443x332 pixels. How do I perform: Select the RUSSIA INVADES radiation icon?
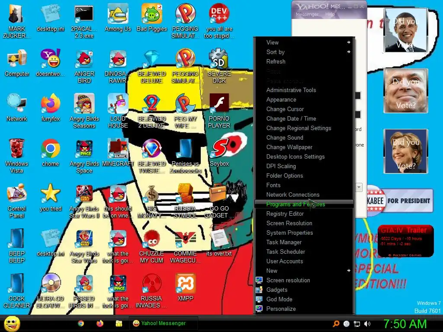coord(152,290)
